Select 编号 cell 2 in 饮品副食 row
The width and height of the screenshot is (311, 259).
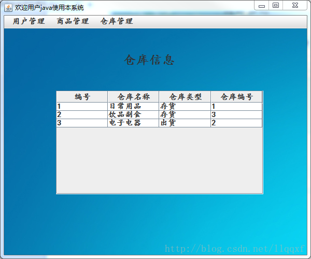tap(82, 114)
